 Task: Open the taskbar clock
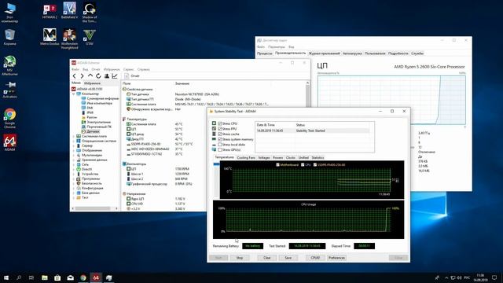point(480,277)
